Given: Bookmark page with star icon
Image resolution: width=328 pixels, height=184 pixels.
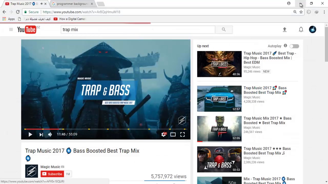Looking at the screenshot, I should click(x=301, y=12).
